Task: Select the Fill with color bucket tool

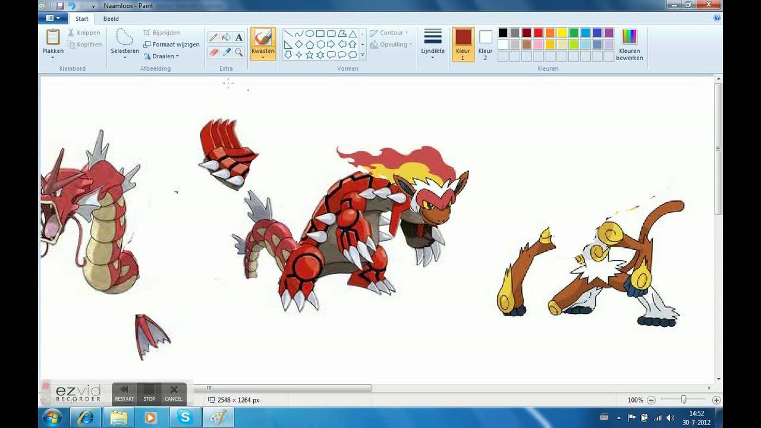Action: [x=226, y=37]
